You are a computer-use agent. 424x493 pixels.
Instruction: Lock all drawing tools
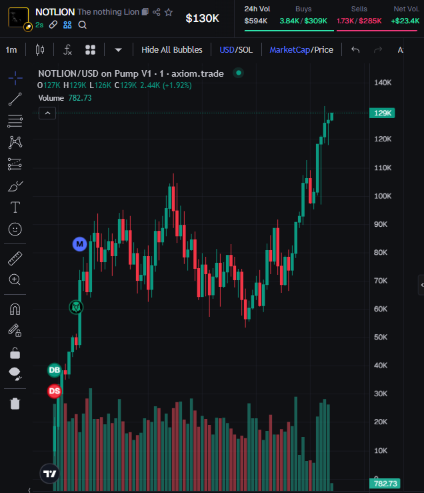15,353
